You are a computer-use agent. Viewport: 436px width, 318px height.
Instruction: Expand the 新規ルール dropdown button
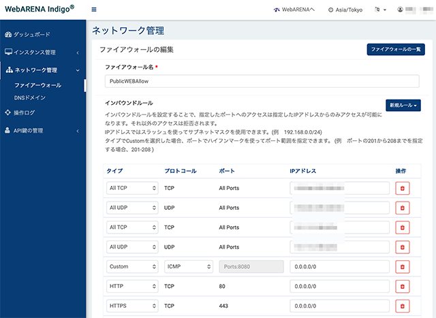coord(404,106)
